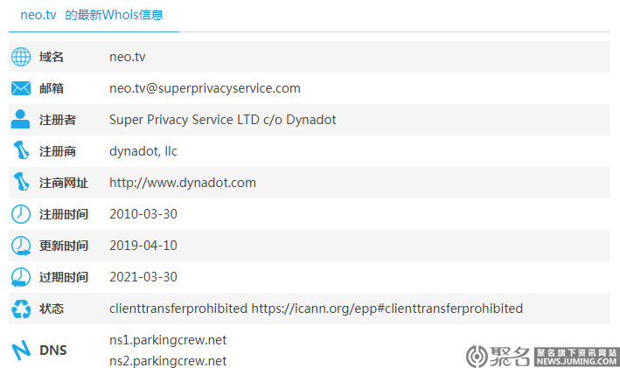Click the 更新时间 label

click(64, 246)
